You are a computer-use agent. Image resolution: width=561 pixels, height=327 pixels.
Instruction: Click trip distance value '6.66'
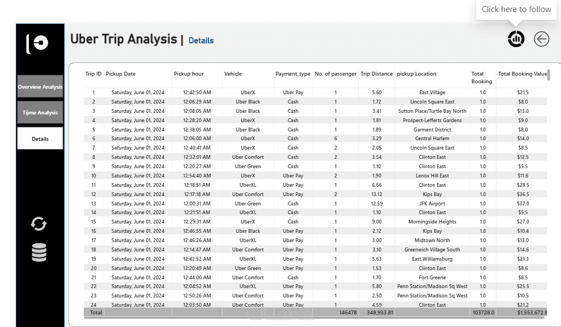[377, 185]
